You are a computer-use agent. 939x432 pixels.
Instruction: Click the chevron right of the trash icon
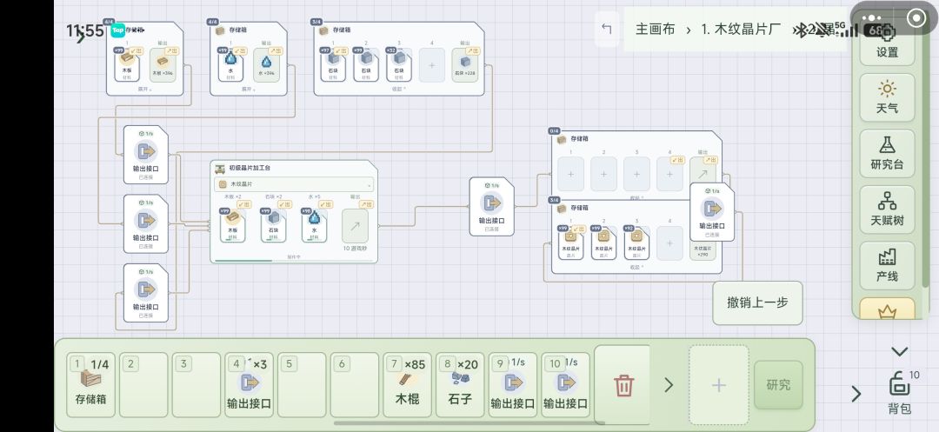click(x=669, y=385)
